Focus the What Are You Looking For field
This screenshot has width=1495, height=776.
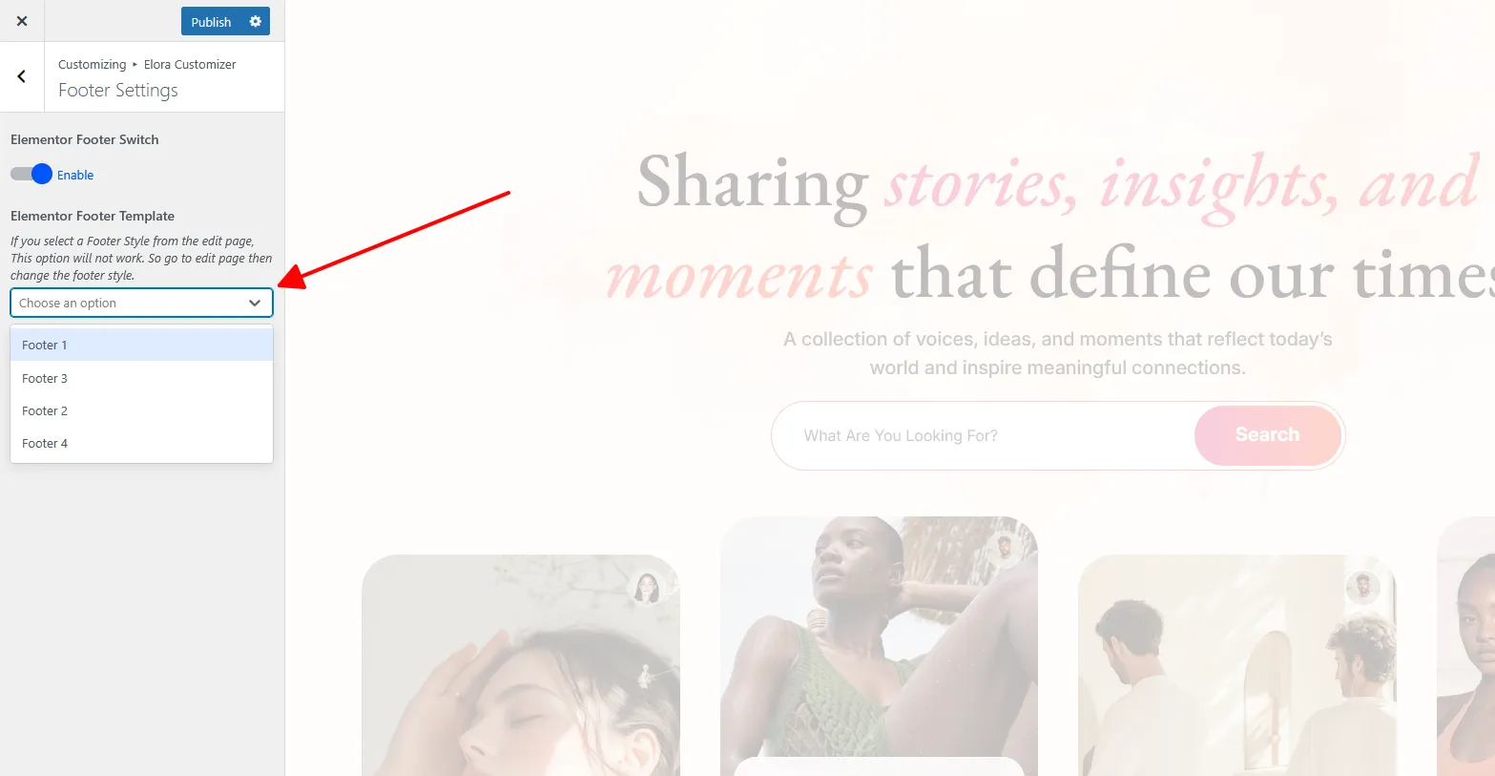pyautogui.click(x=983, y=435)
